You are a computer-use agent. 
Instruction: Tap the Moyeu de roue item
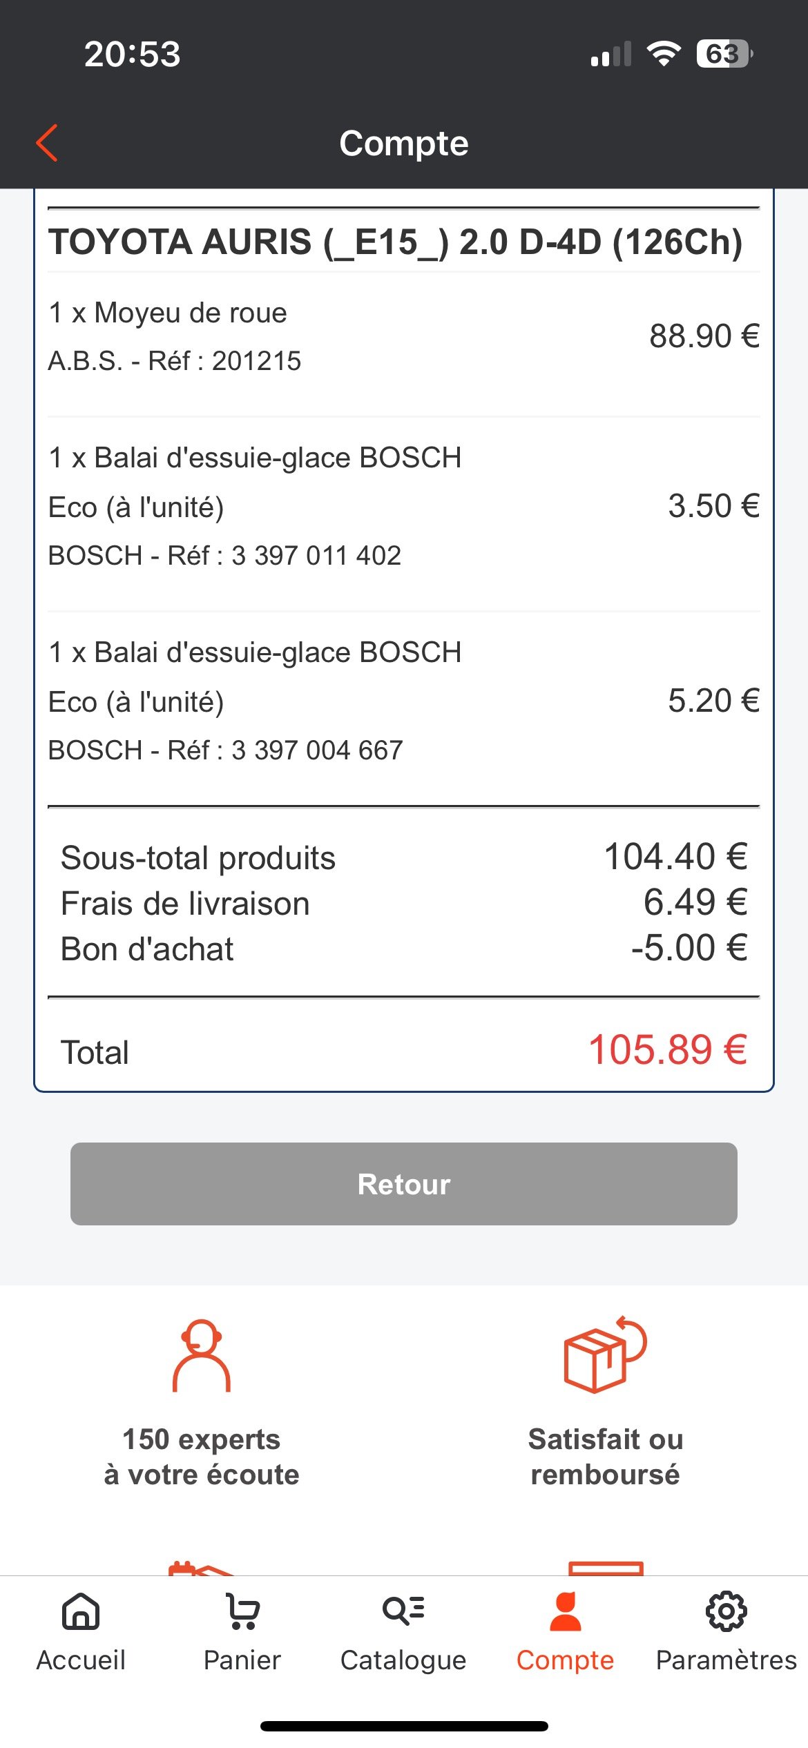coord(168,313)
